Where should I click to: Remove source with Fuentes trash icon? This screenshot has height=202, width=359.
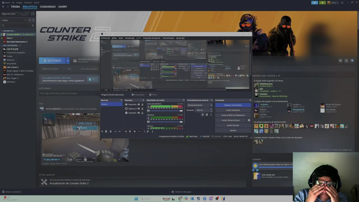tap(130, 131)
